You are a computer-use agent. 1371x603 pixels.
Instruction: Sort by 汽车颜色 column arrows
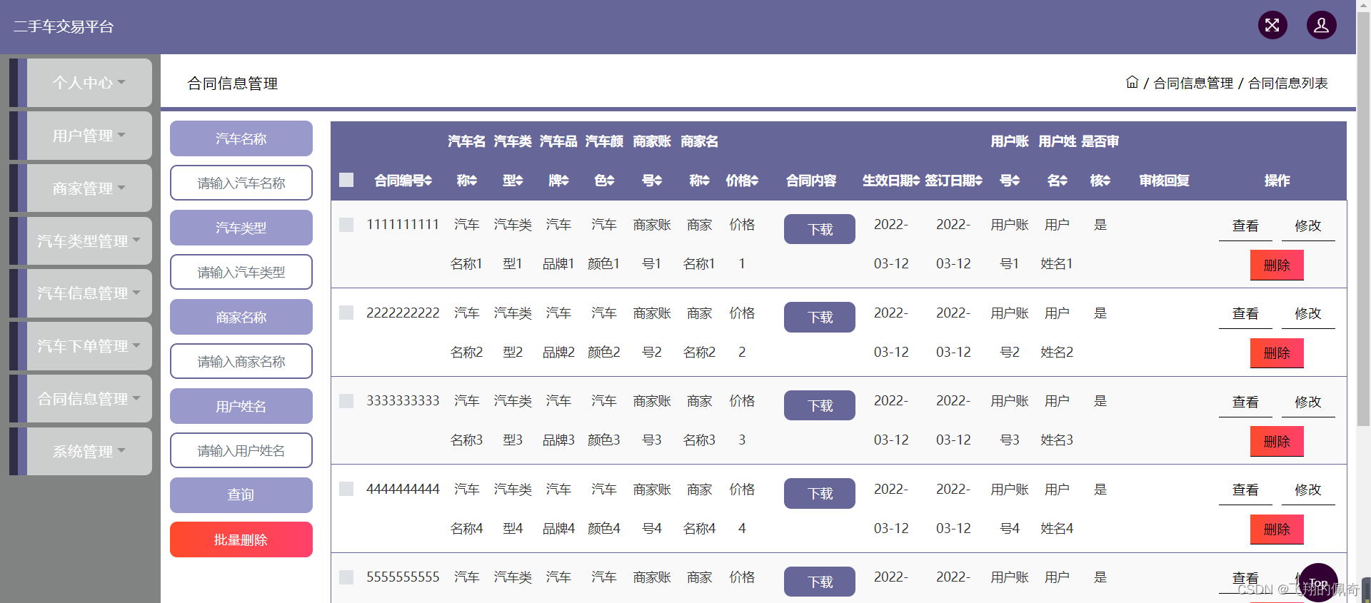[x=611, y=181]
